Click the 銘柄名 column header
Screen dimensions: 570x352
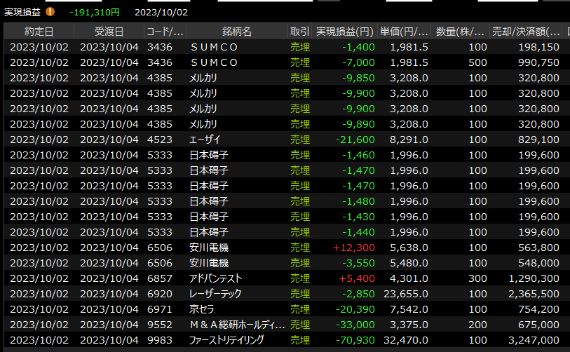236,32
